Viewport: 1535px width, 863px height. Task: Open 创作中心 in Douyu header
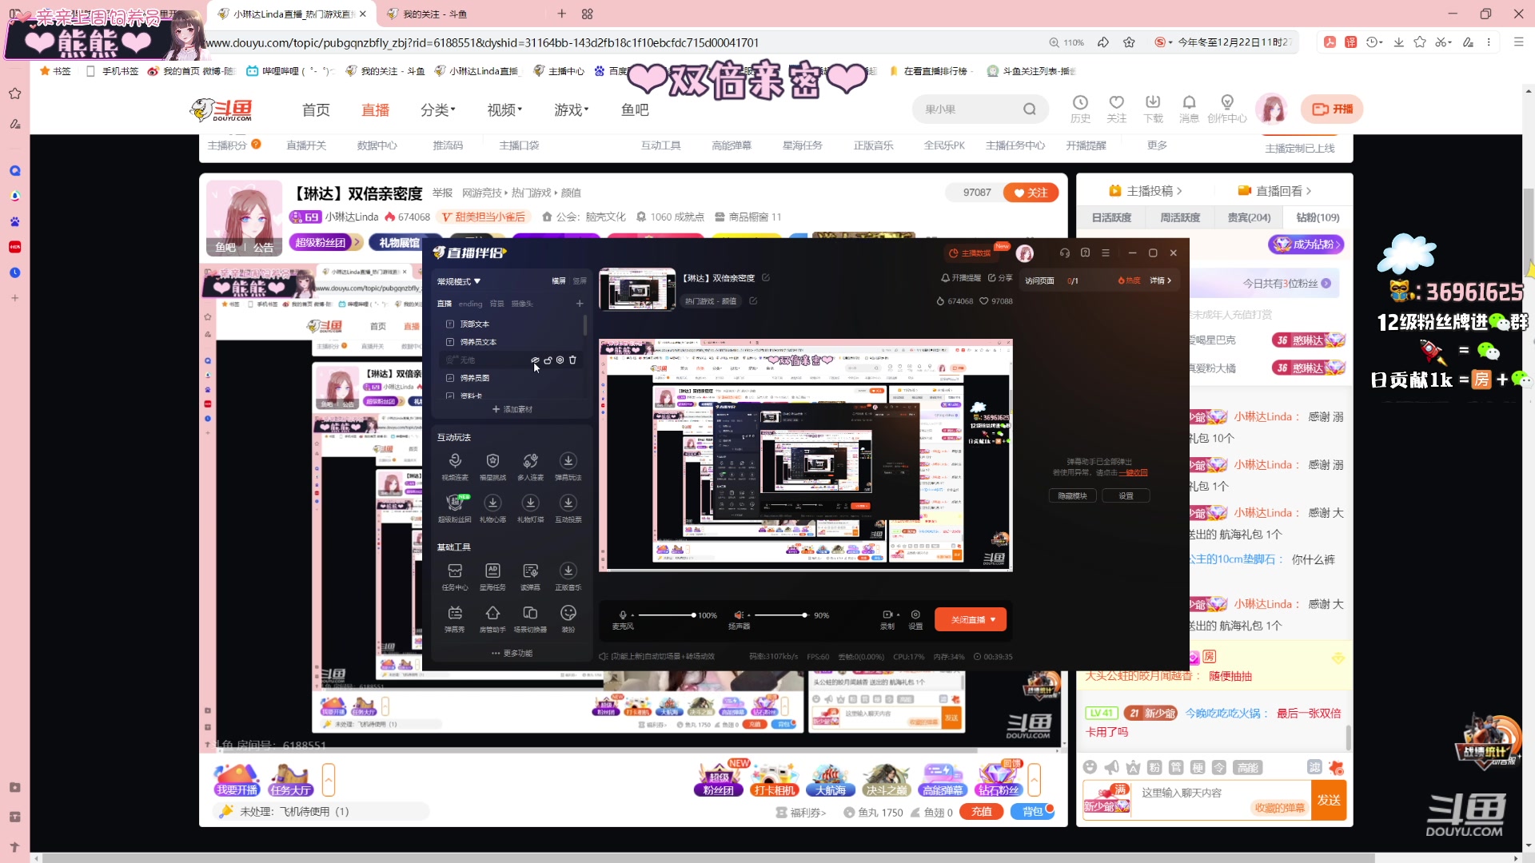(x=1226, y=109)
